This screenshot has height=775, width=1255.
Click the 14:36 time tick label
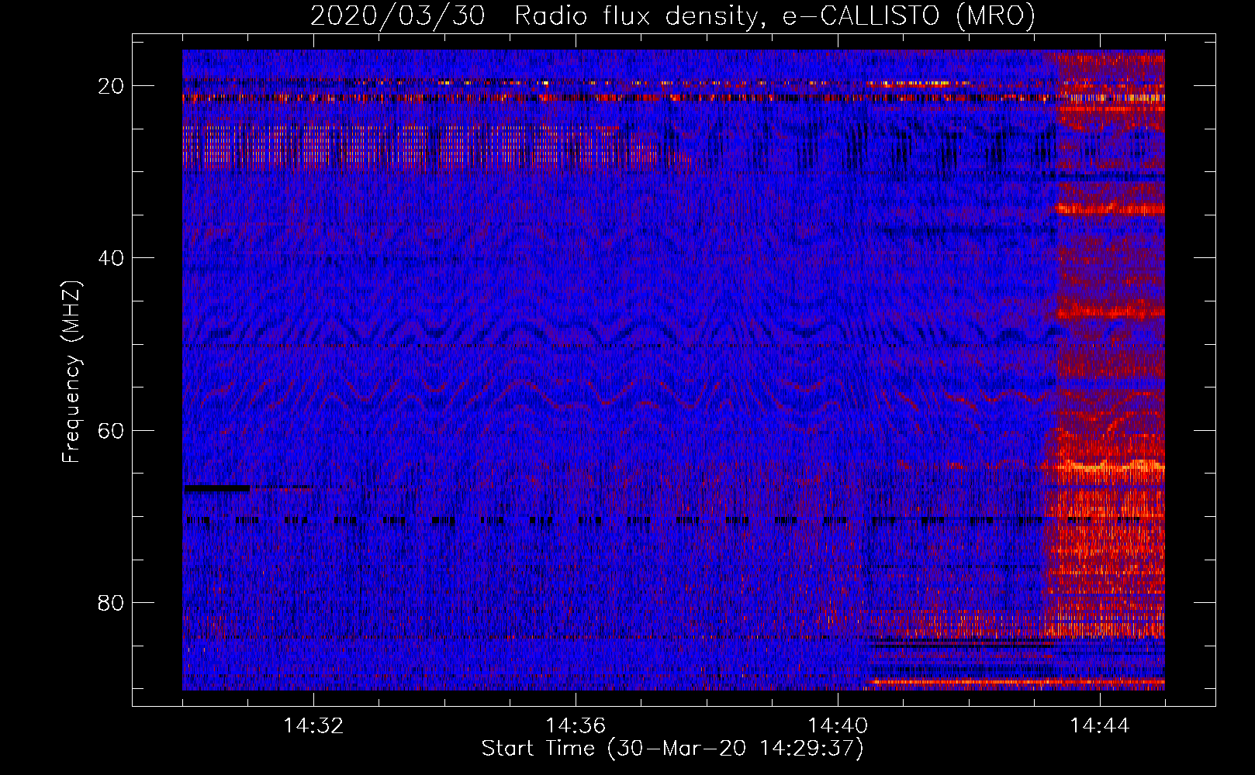click(x=576, y=726)
